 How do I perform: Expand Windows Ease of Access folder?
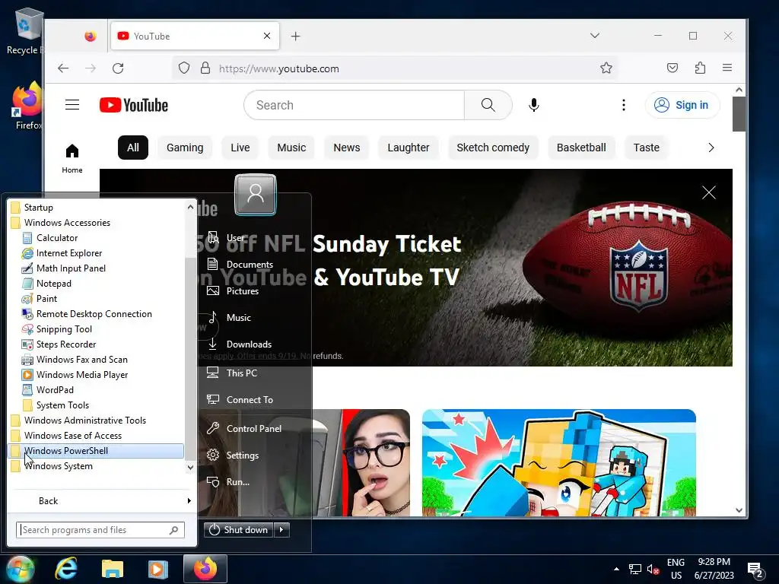pyautogui.click(x=67, y=436)
